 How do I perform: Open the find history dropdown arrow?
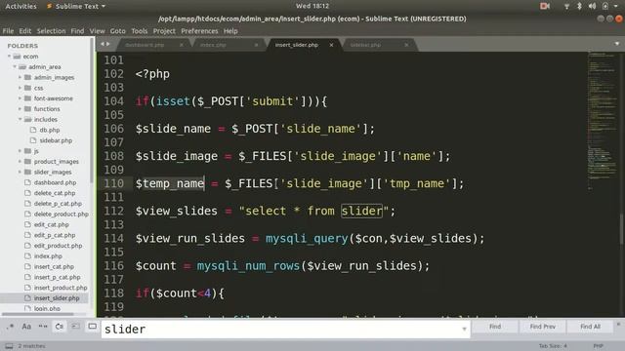pyautogui.click(x=464, y=330)
